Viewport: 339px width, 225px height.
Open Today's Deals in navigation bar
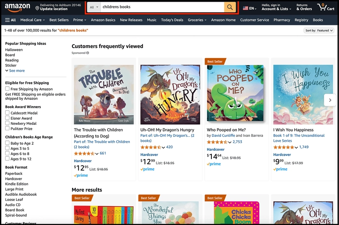pyautogui.click(x=172, y=20)
